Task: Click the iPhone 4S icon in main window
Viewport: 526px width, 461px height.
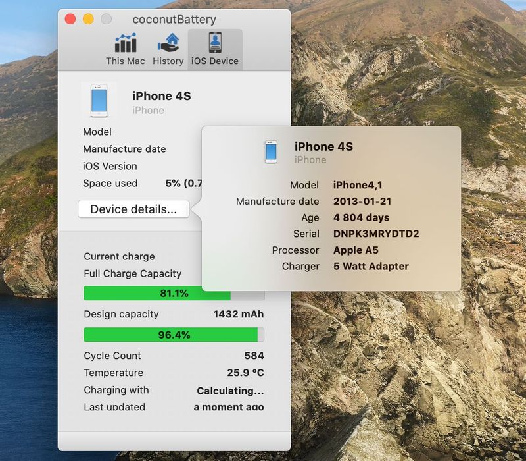Action: (x=99, y=101)
